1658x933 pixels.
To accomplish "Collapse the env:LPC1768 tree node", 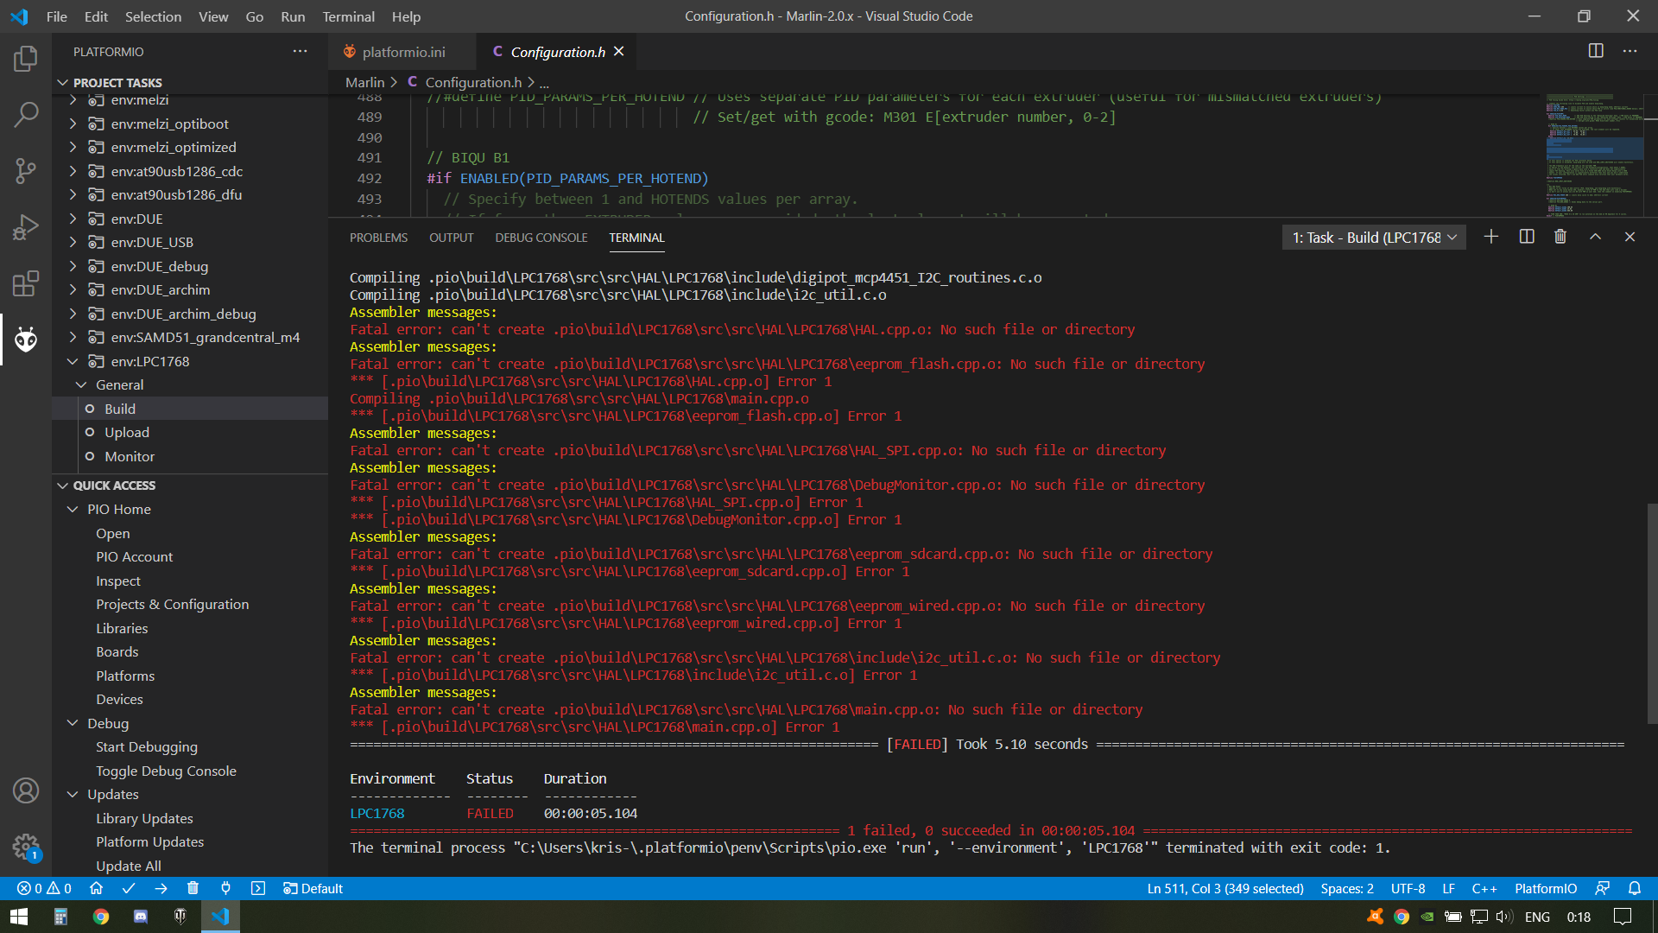I will [73, 361].
